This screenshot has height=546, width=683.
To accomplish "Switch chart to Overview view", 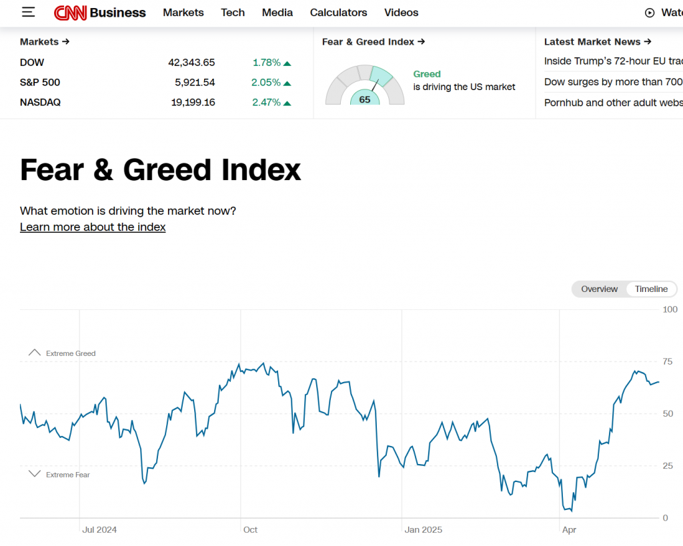I will coord(599,289).
